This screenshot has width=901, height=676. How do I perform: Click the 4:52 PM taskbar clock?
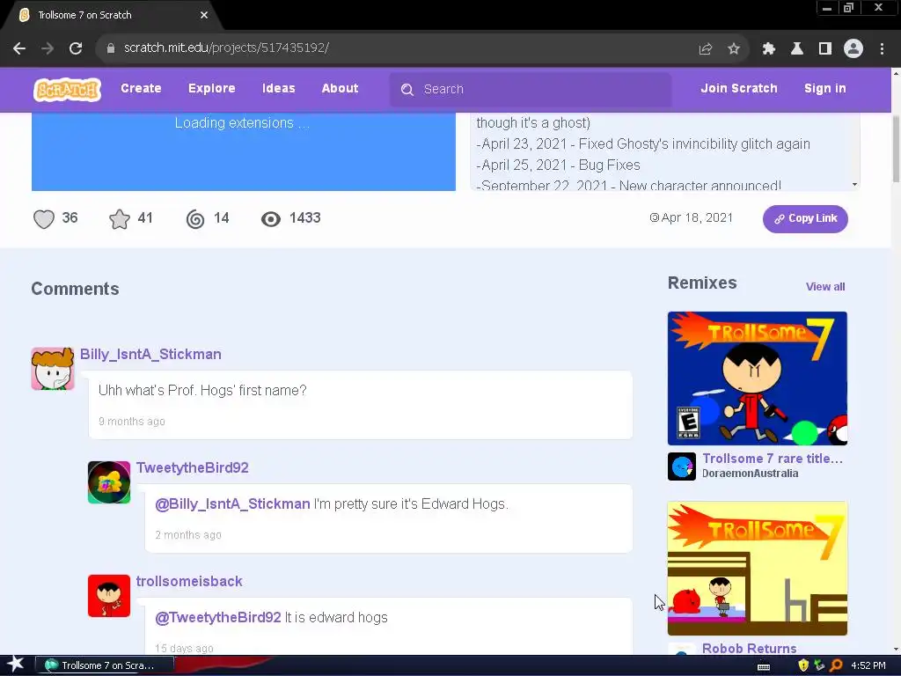(x=868, y=665)
